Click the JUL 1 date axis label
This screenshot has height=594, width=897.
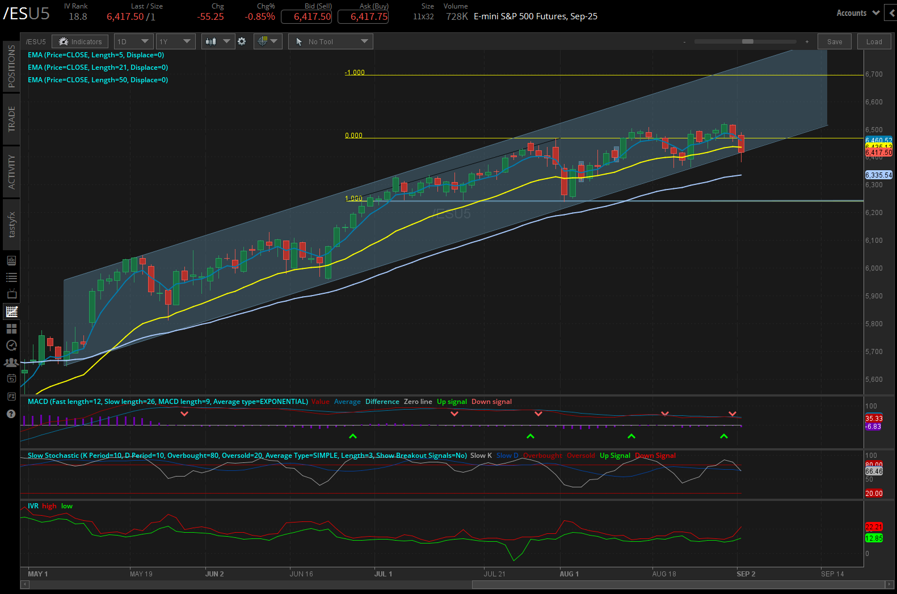pyautogui.click(x=383, y=574)
